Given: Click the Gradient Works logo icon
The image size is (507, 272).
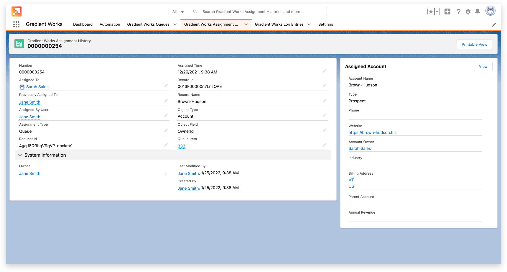Looking at the screenshot, I should tap(17, 12).
